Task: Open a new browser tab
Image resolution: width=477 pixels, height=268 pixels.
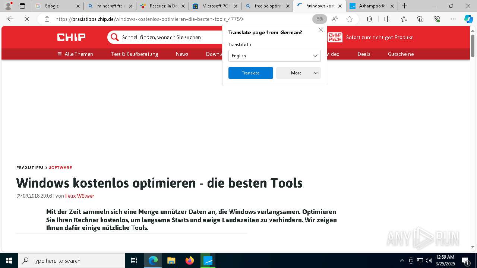Action: [x=404, y=6]
